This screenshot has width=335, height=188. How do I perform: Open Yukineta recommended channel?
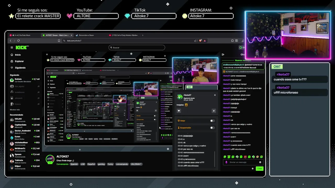coord(25,161)
